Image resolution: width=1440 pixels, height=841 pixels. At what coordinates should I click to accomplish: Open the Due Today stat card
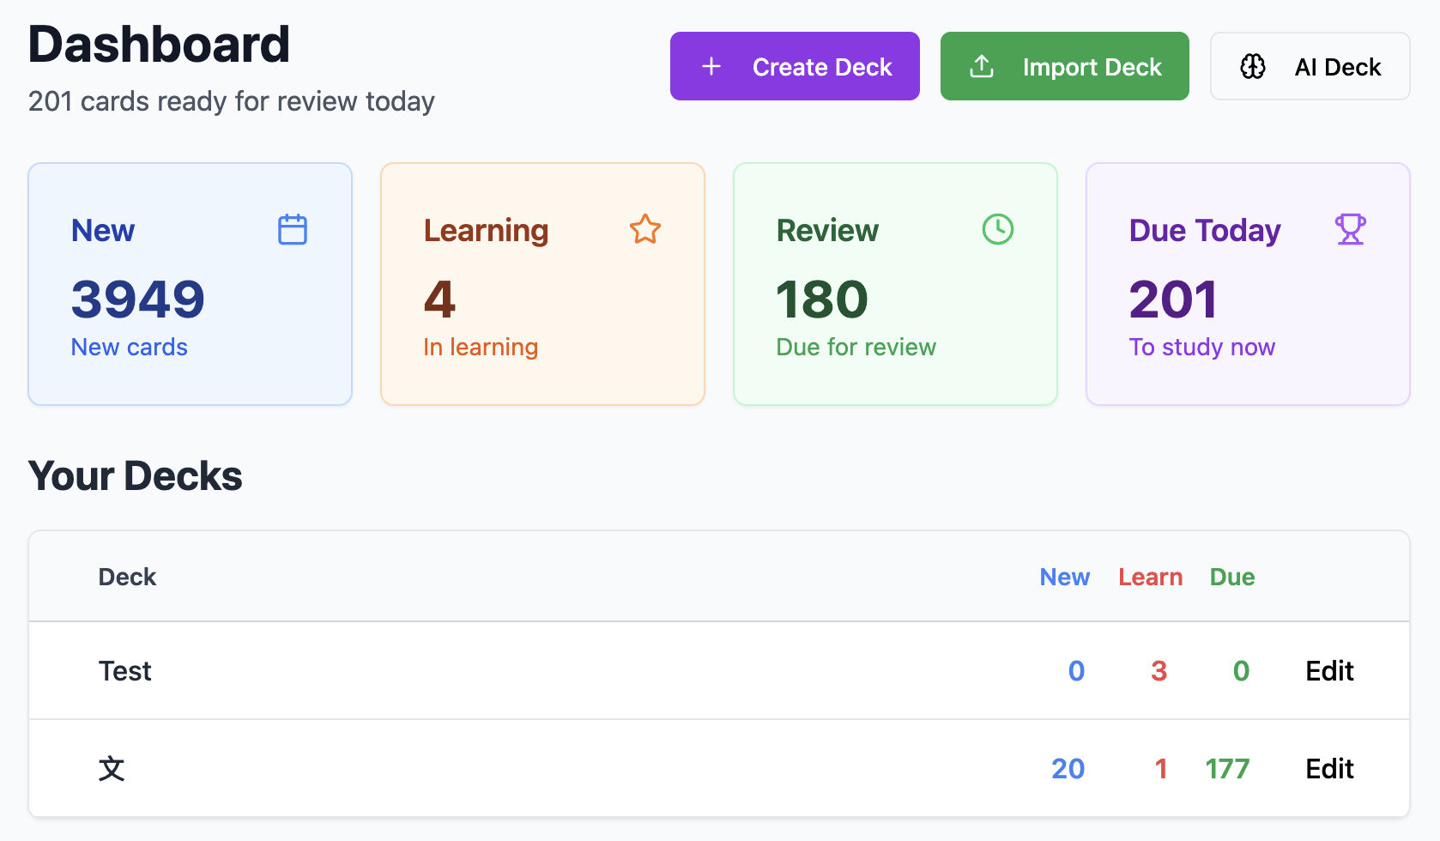(1247, 283)
